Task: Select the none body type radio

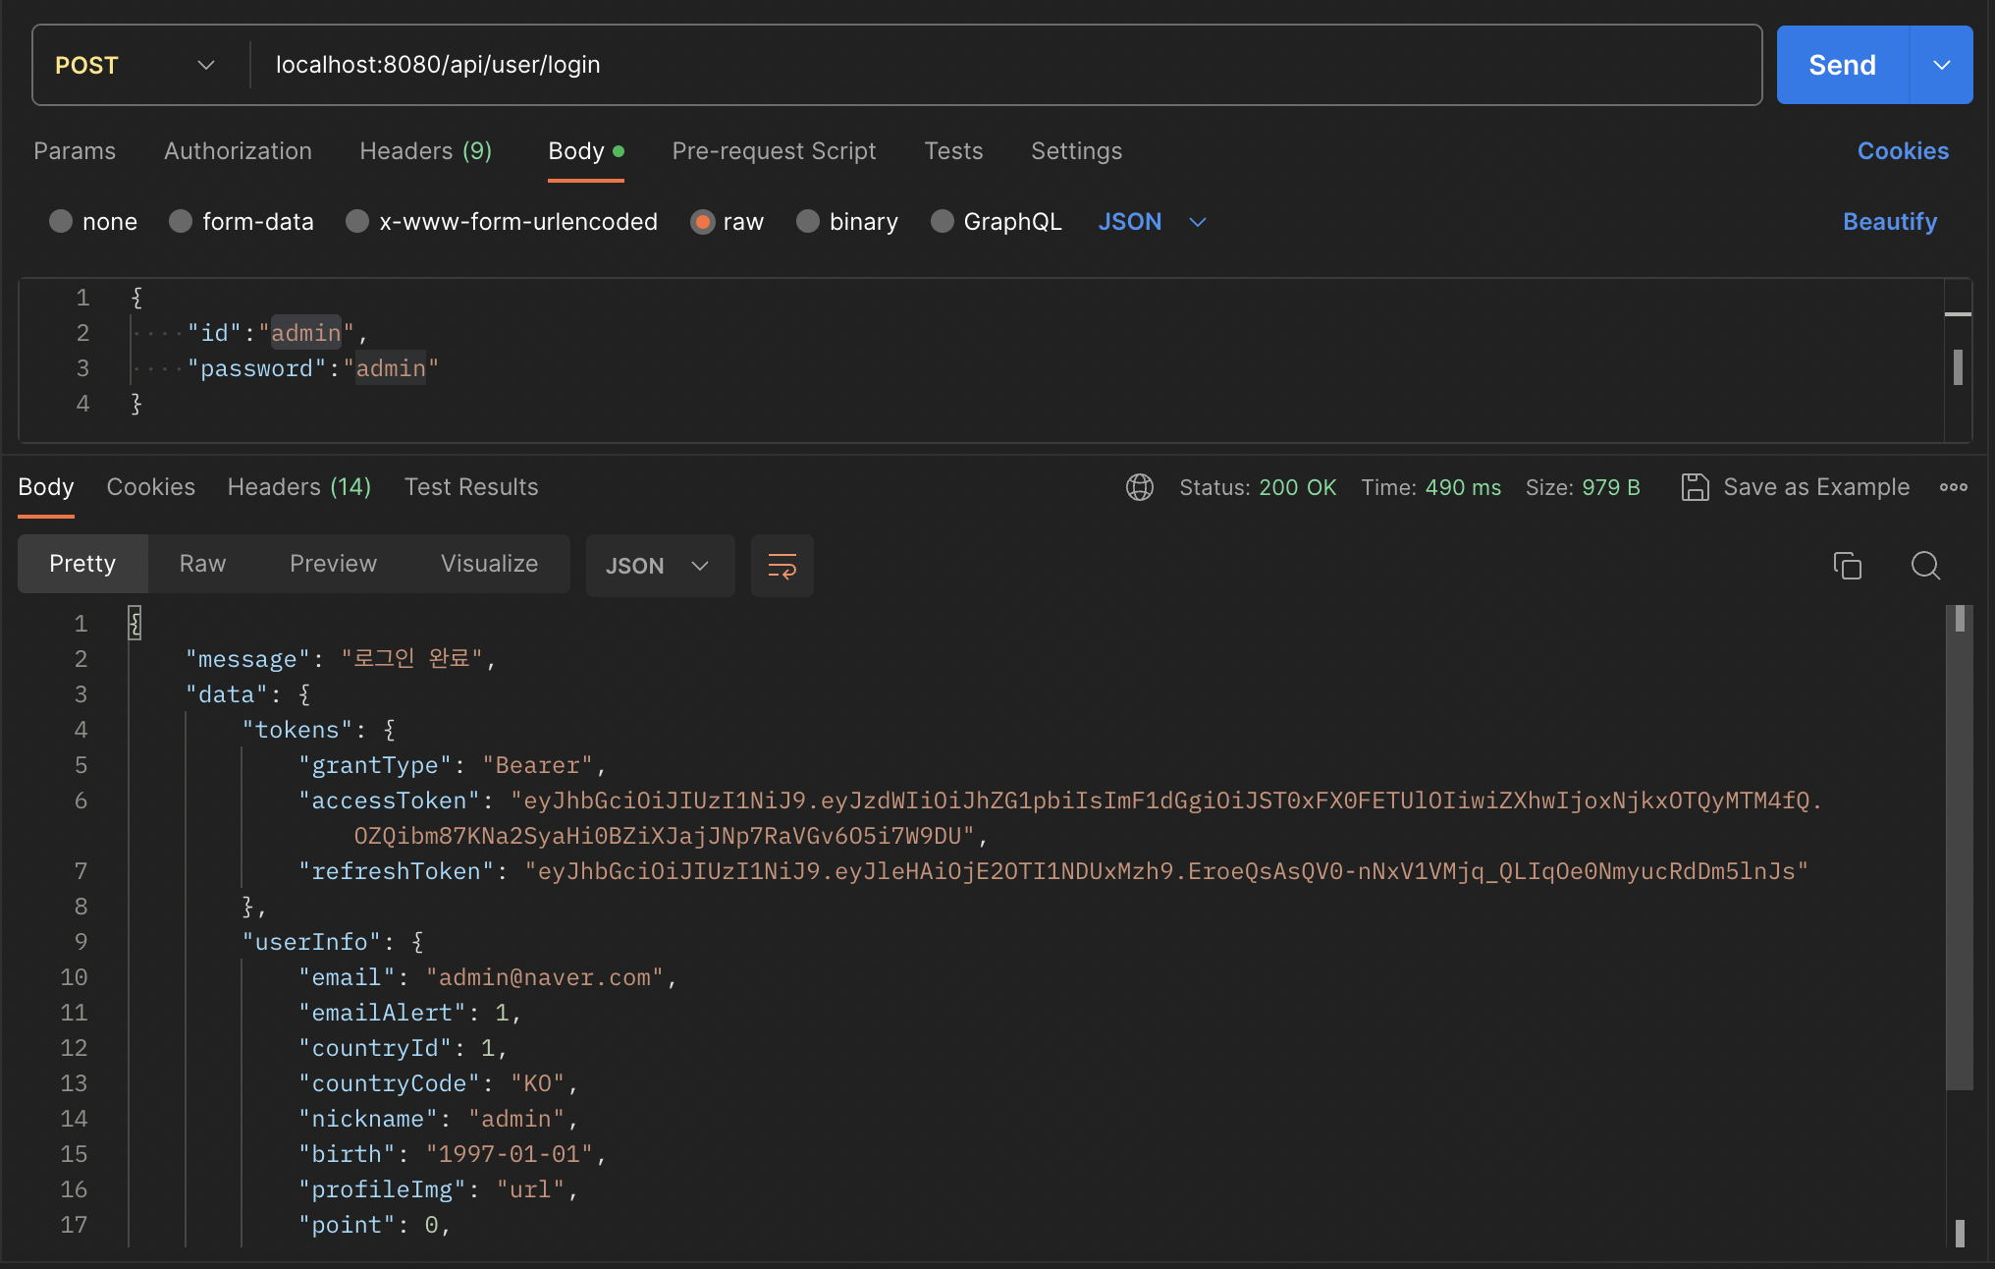Action: pyautogui.click(x=61, y=221)
